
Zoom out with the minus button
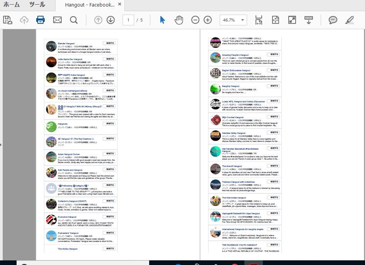[x=195, y=20]
